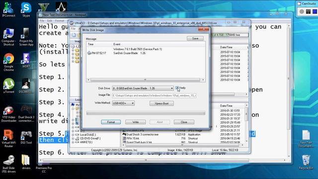The image size is (318, 179).
Task: Select the 'Windows 7 6.1 Build 7601' log line
Action: point(138,49)
